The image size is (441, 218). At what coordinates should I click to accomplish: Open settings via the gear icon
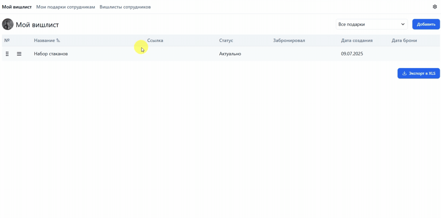(x=435, y=7)
